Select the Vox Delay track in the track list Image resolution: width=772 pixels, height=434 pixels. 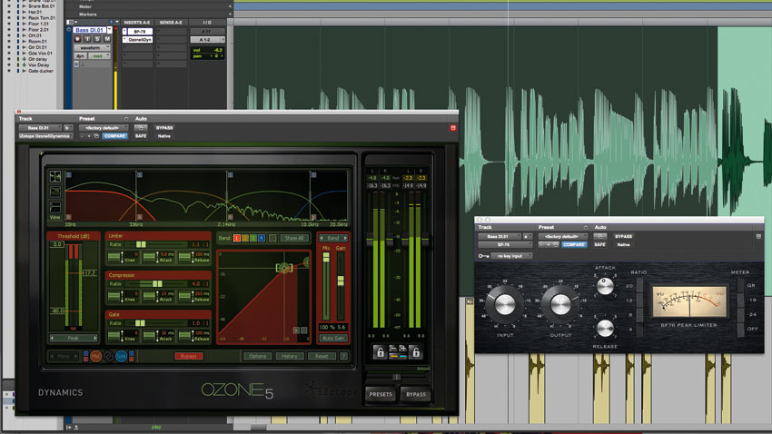point(38,65)
